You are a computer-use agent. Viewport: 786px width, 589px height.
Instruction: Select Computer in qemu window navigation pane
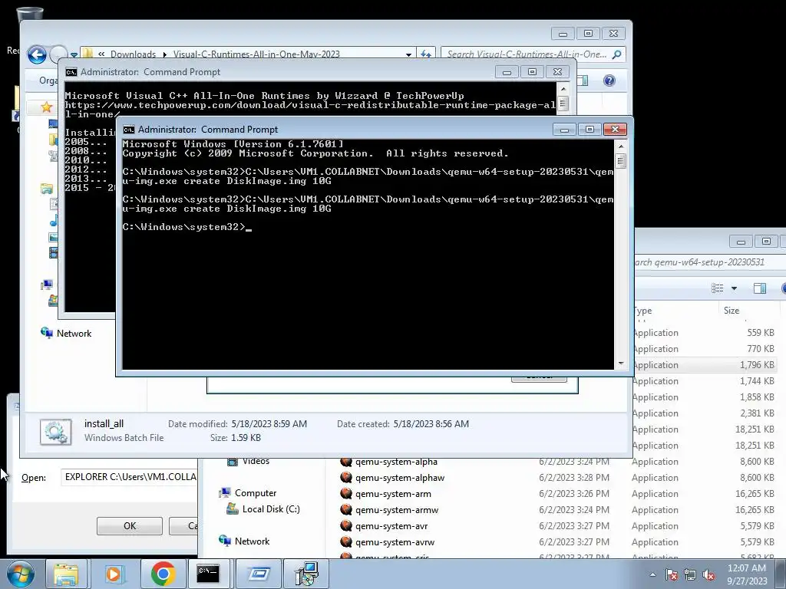click(255, 493)
